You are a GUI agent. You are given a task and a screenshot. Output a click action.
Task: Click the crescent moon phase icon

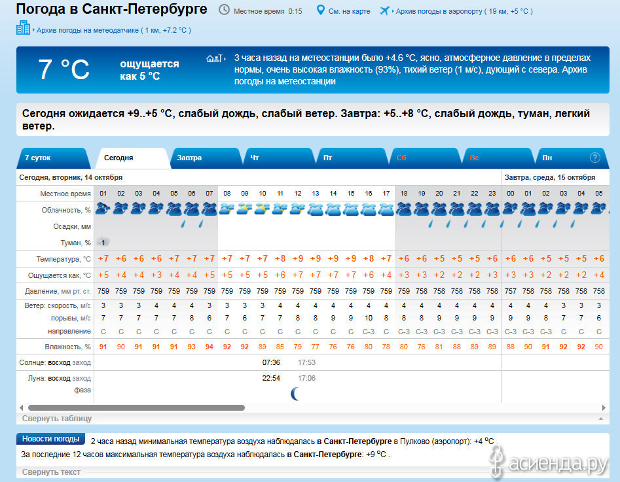coord(297,393)
